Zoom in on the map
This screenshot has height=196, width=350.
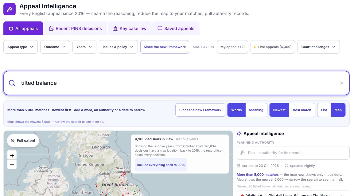point(12,156)
